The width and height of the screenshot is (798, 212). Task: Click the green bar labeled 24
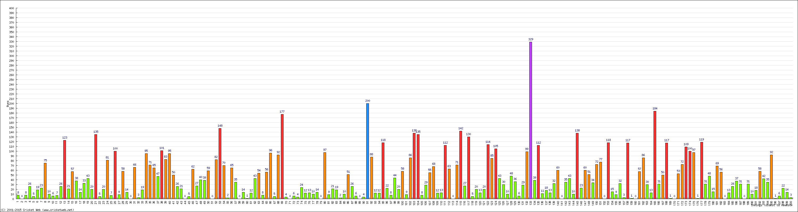[x=301, y=193]
